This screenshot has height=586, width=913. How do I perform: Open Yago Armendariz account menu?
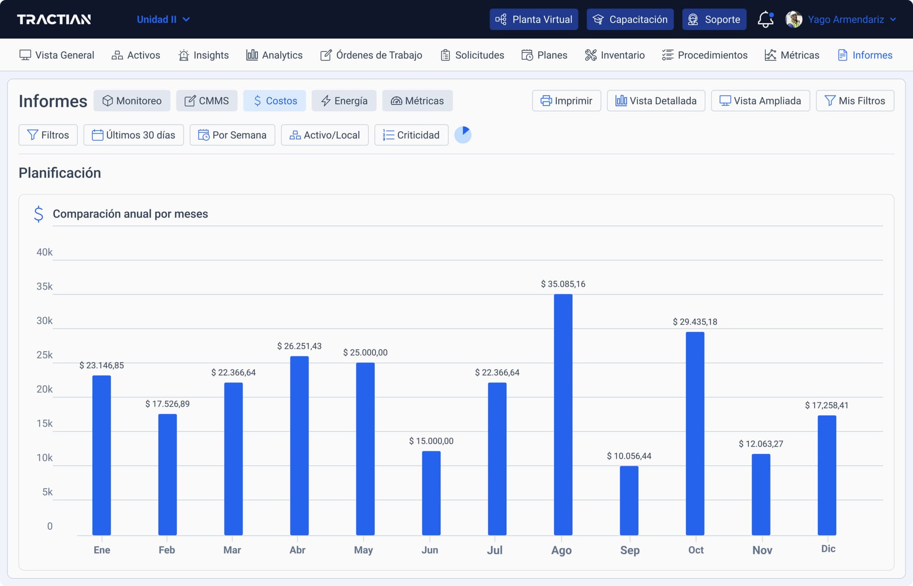pos(851,19)
